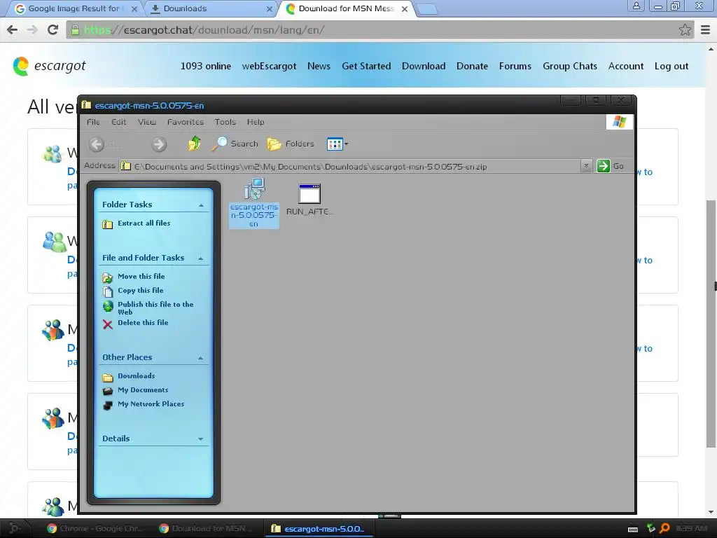This screenshot has height=538, width=717.
Task: Open the Tools menu
Action: pyautogui.click(x=225, y=122)
